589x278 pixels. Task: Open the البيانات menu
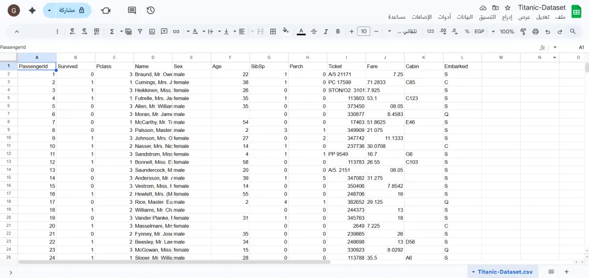click(465, 17)
